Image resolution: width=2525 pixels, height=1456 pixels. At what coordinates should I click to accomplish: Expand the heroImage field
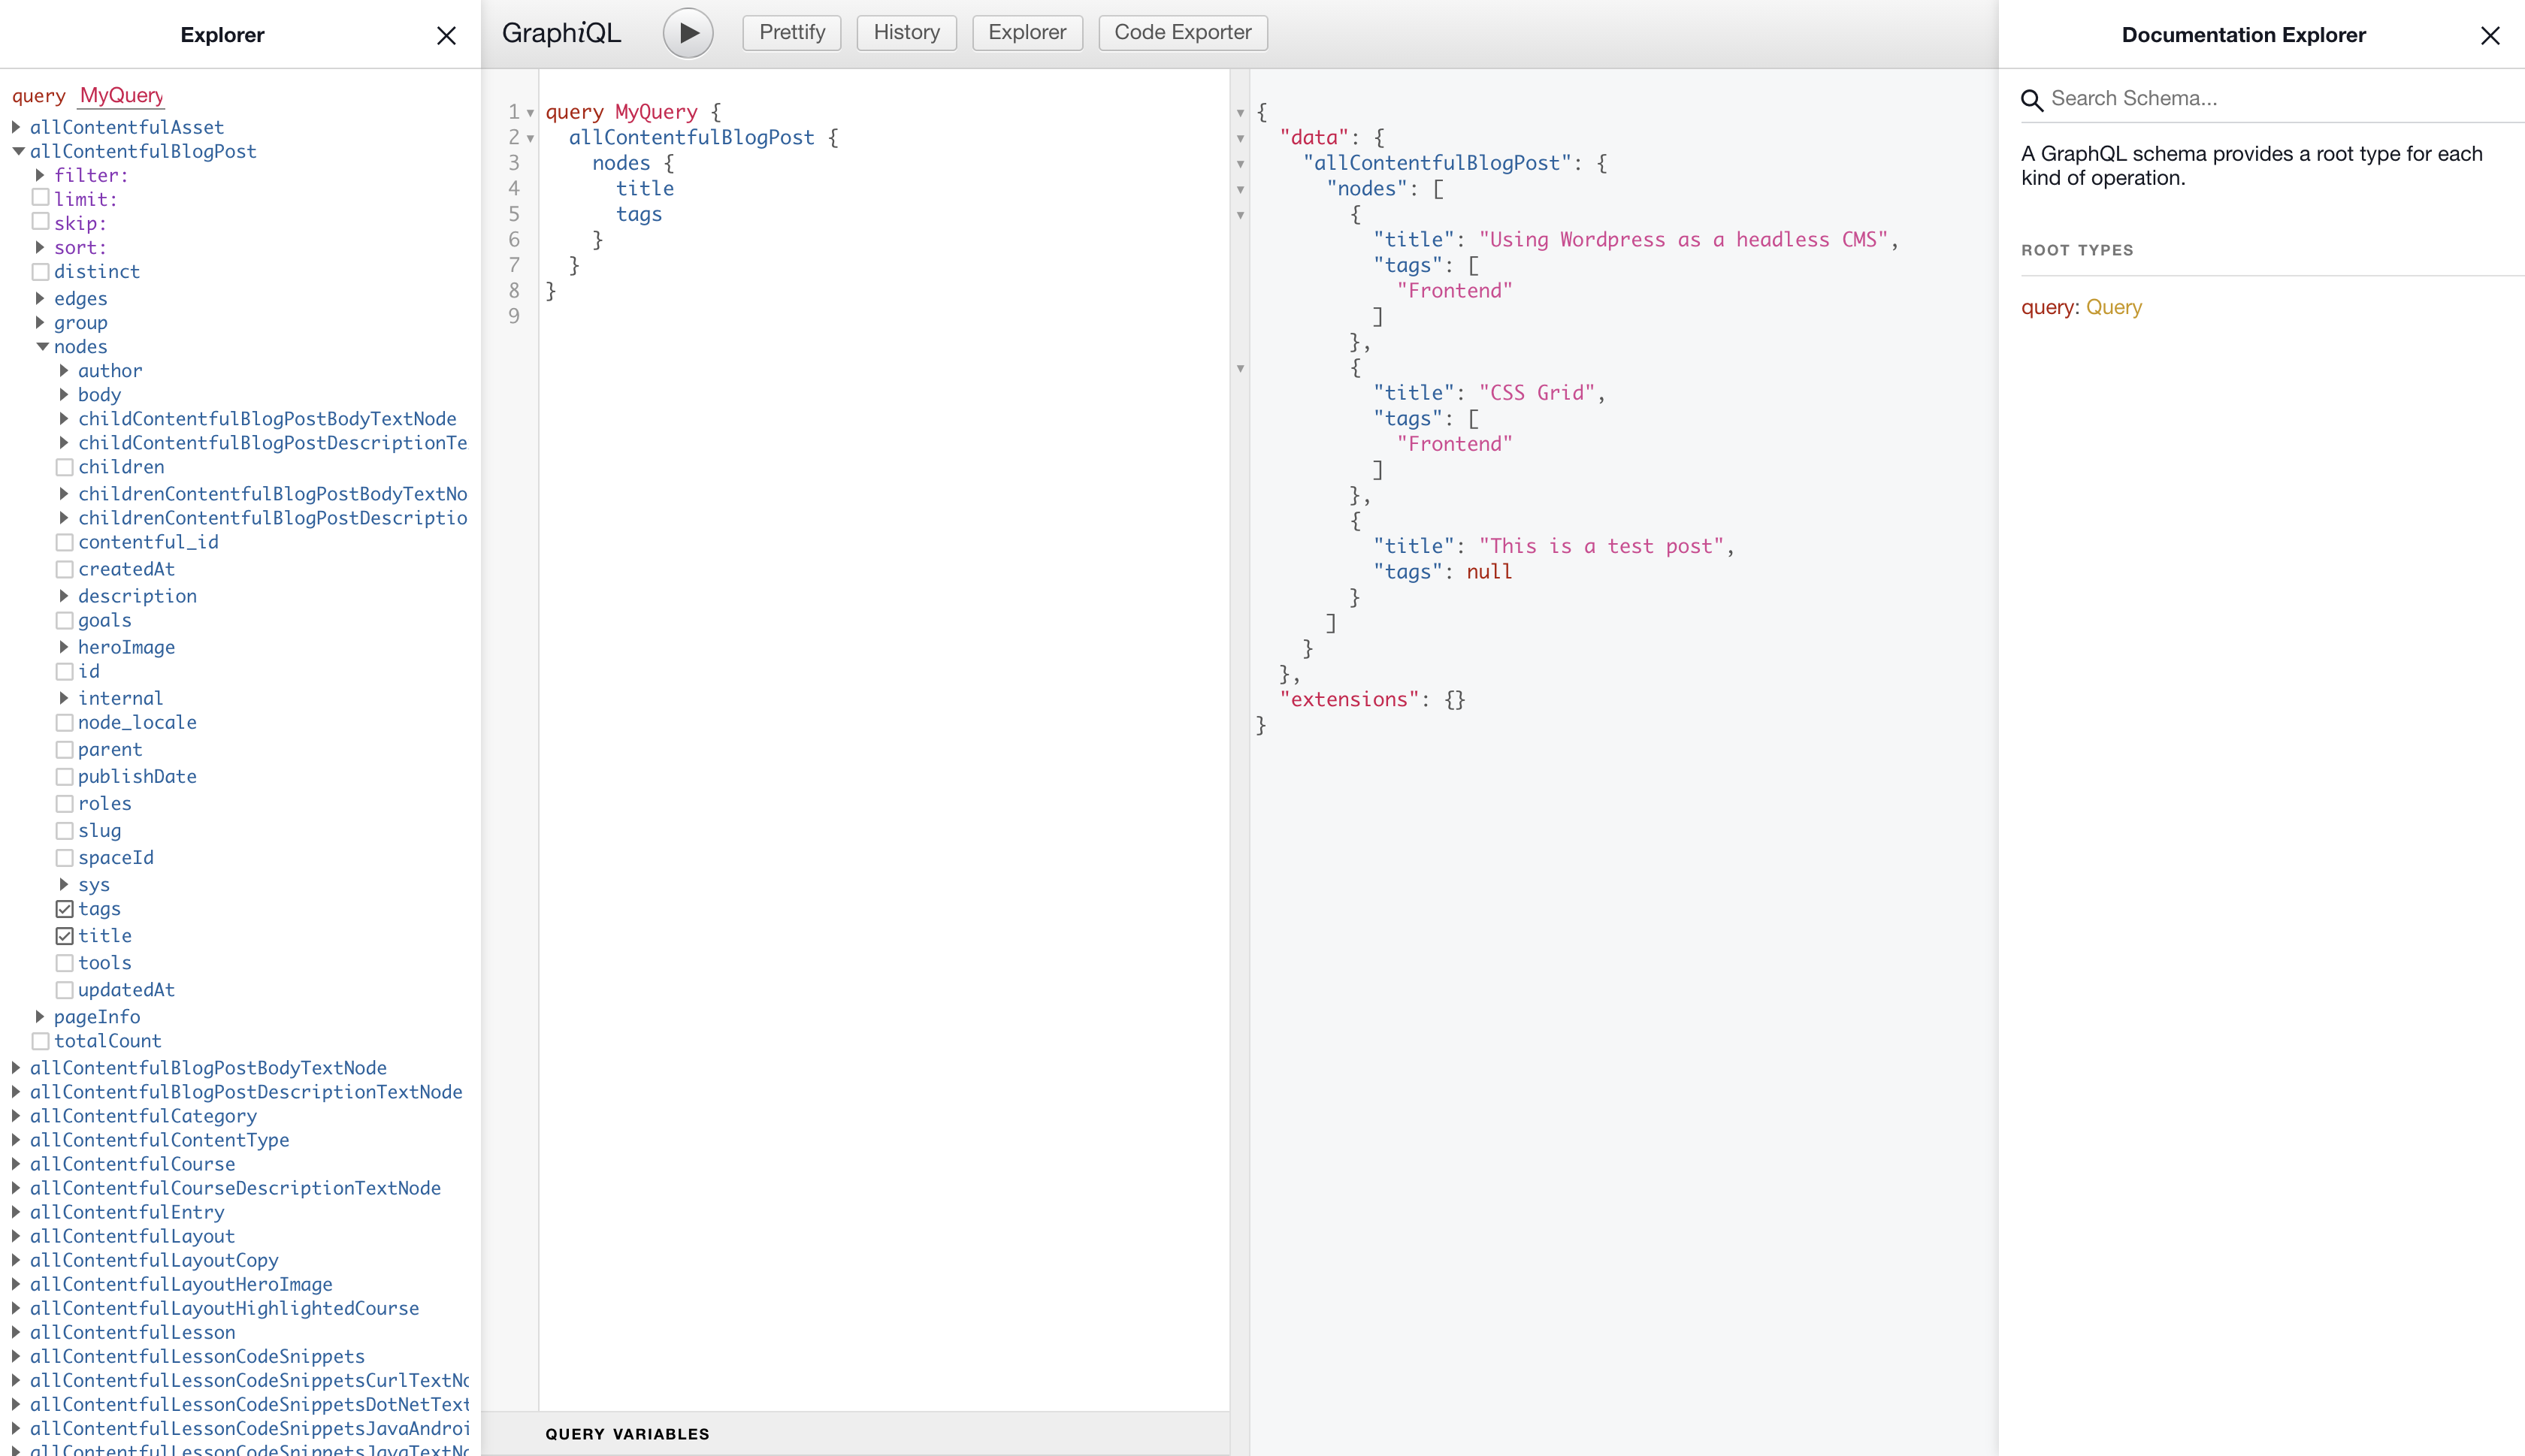[65, 647]
